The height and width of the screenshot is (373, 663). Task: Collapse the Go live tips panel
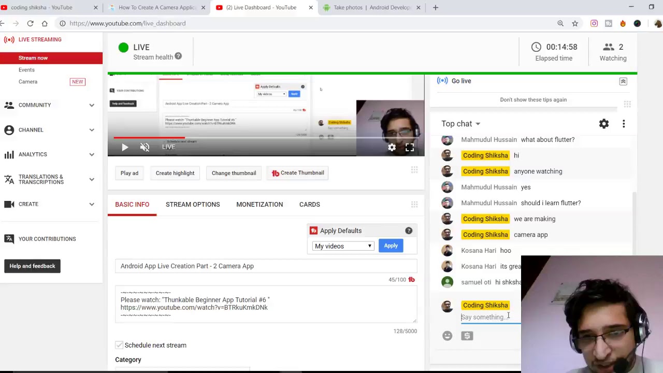tap(623, 81)
